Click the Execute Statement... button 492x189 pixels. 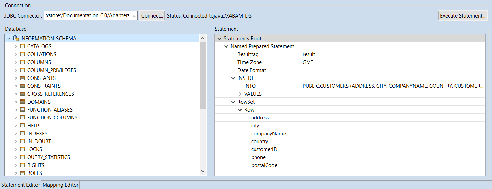click(x=462, y=15)
